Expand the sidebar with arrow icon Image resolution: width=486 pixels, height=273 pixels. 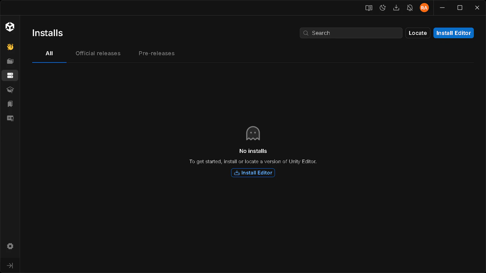click(x=10, y=266)
